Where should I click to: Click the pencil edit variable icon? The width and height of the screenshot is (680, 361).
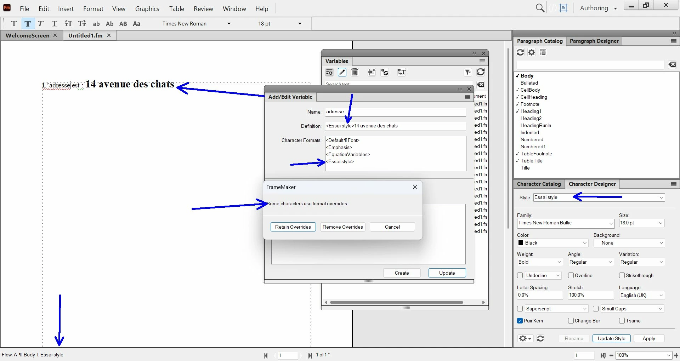point(342,72)
